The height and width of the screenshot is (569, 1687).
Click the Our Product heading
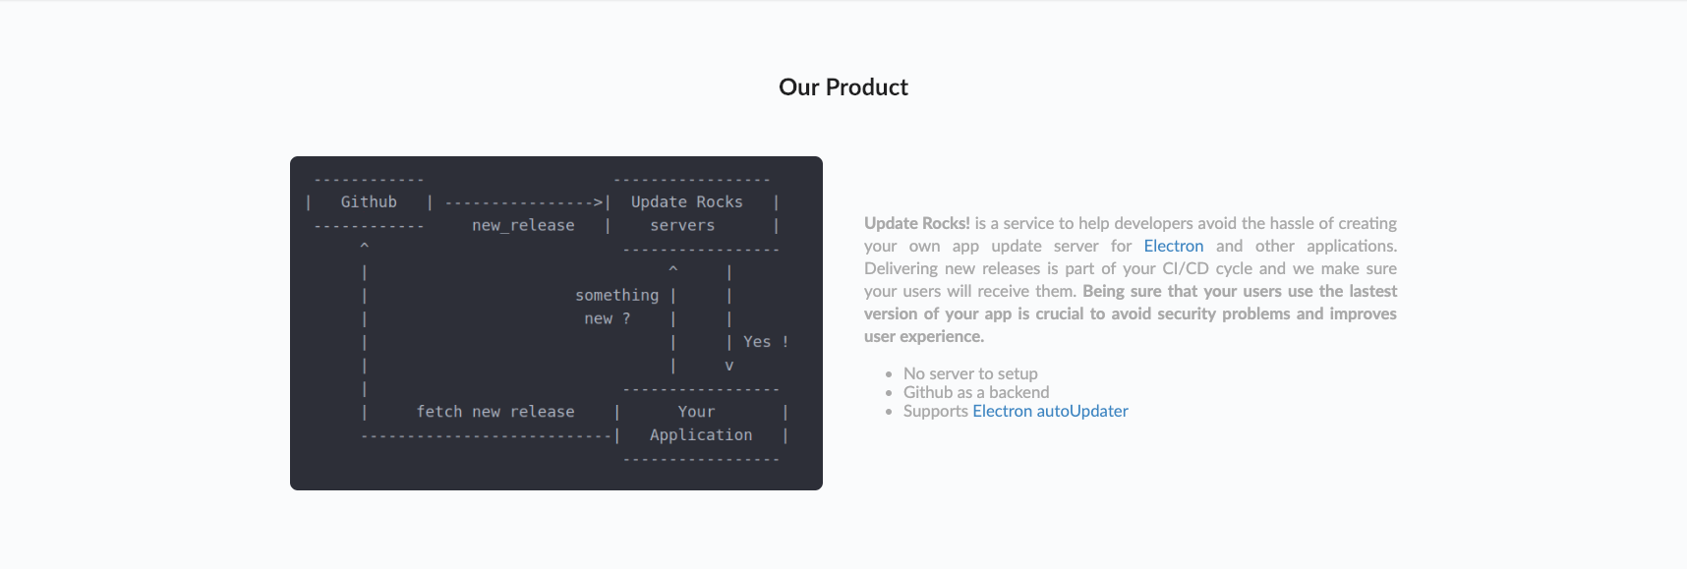click(x=843, y=87)
